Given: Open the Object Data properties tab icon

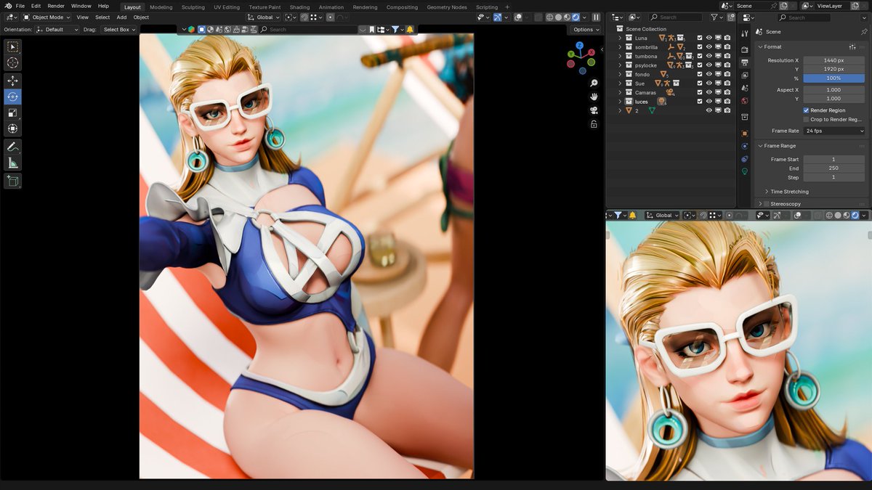Looking at the screenshot, I should pos(745,171).
